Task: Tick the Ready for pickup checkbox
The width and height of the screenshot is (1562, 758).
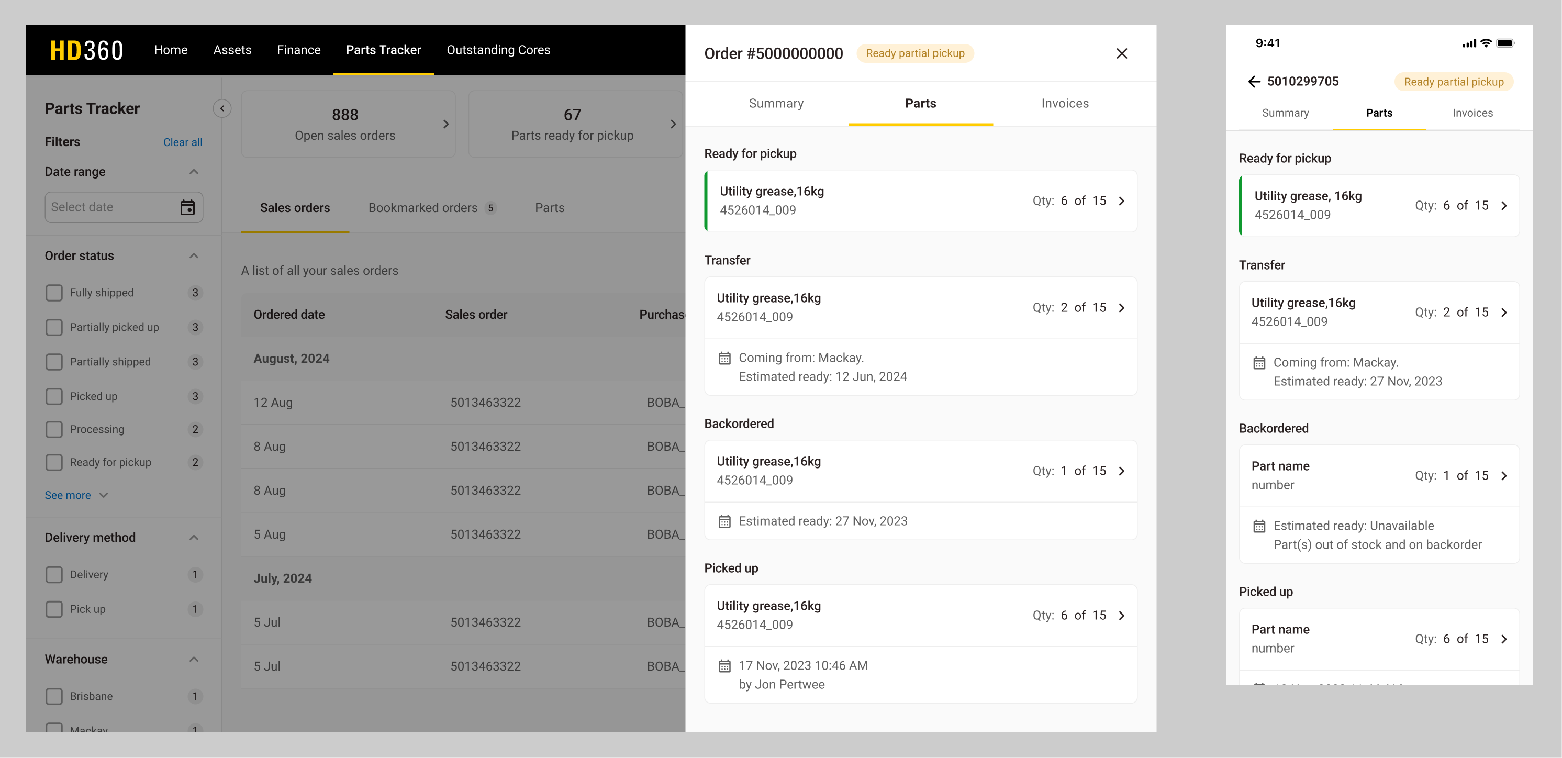Action: (x=54, y=463)
